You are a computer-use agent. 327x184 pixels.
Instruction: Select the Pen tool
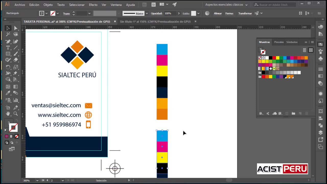pos(8,41)
